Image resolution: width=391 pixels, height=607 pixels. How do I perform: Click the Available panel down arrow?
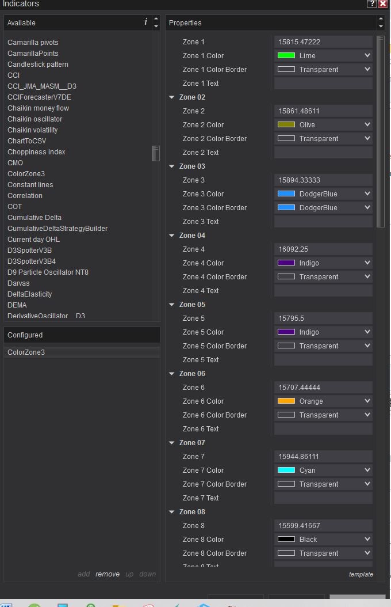pyautogui.click(x=156, y=26)
